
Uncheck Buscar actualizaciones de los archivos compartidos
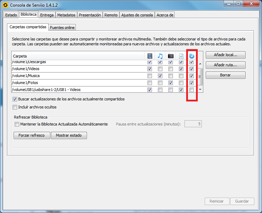(x=15, y=99)
